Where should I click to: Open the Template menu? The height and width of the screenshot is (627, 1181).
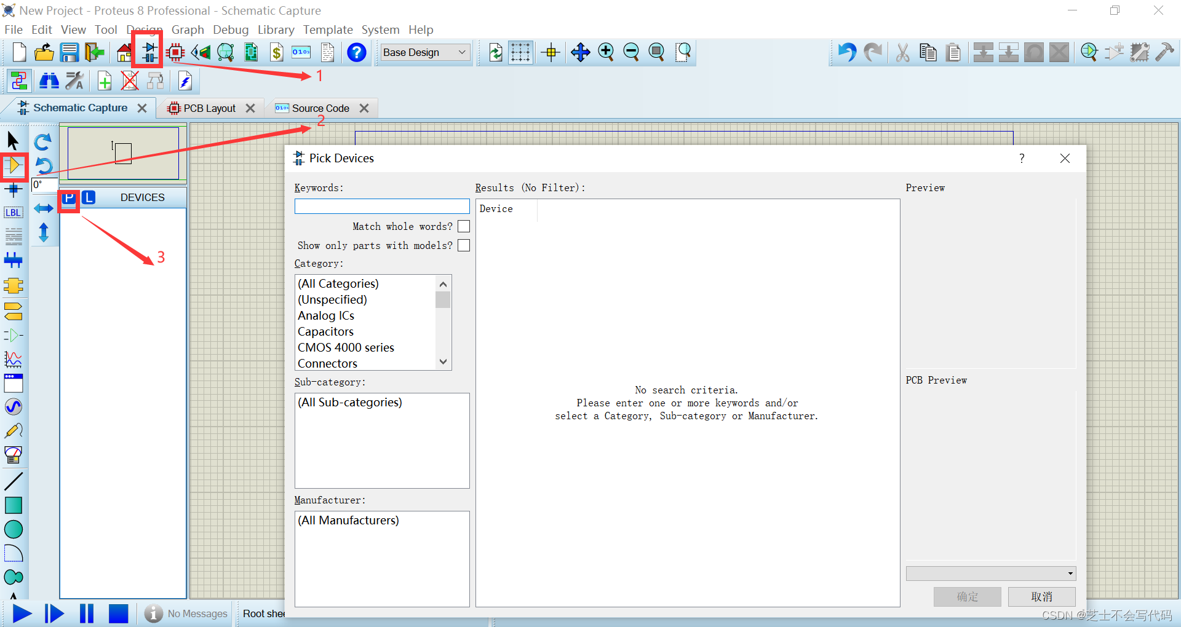tap(328, 30)
